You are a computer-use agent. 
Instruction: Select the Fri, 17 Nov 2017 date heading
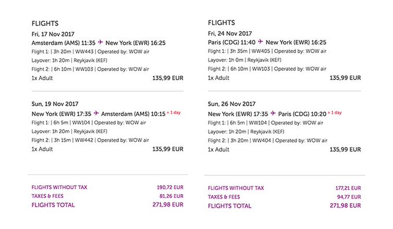pyautogui.click(x=53, y=34)
